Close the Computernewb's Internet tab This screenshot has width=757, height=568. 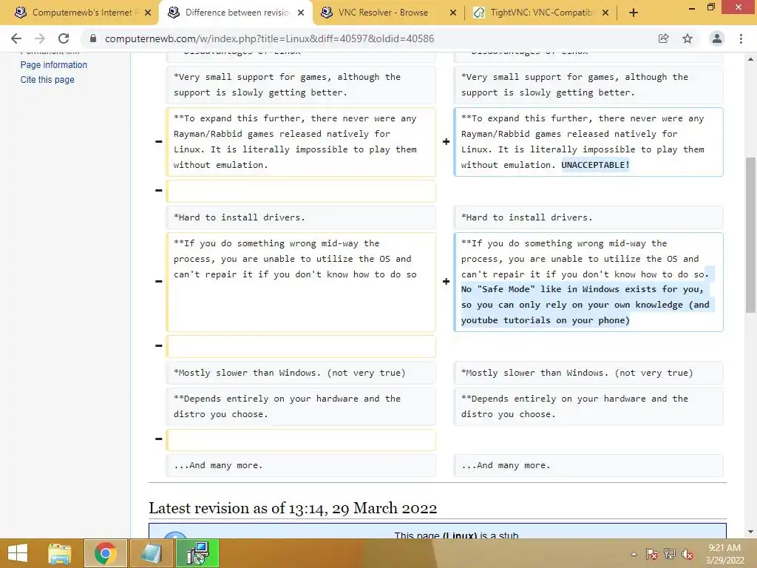pos(148,13)
